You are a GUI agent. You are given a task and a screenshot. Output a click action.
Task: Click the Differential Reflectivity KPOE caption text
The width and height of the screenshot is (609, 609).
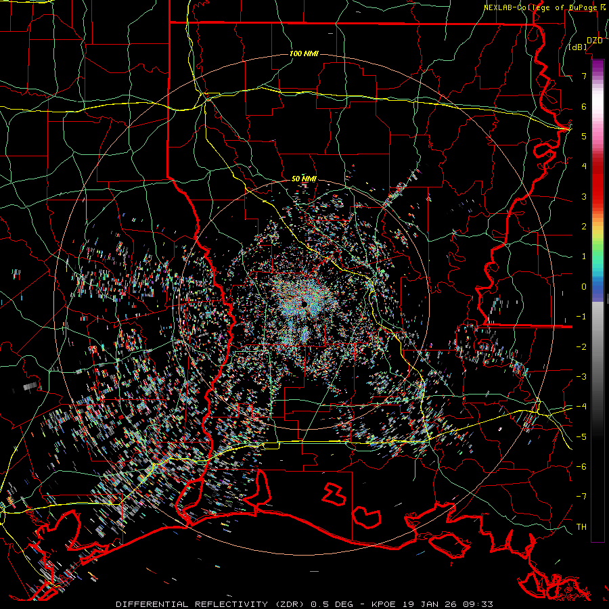pos(304,604)
